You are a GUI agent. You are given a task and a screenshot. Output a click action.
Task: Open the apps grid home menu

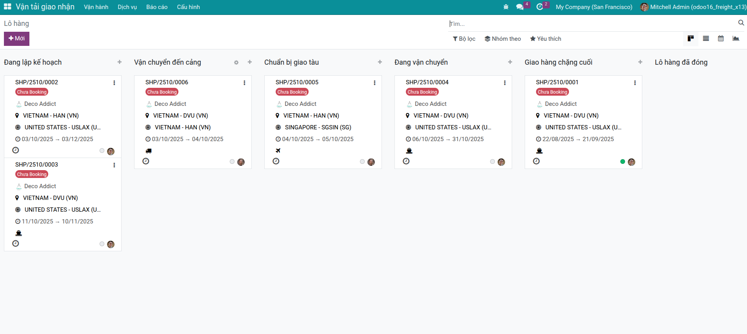7,7
